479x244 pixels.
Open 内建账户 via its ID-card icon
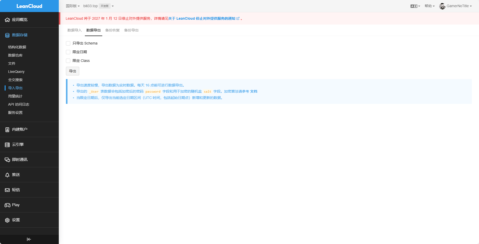point(7,130)
